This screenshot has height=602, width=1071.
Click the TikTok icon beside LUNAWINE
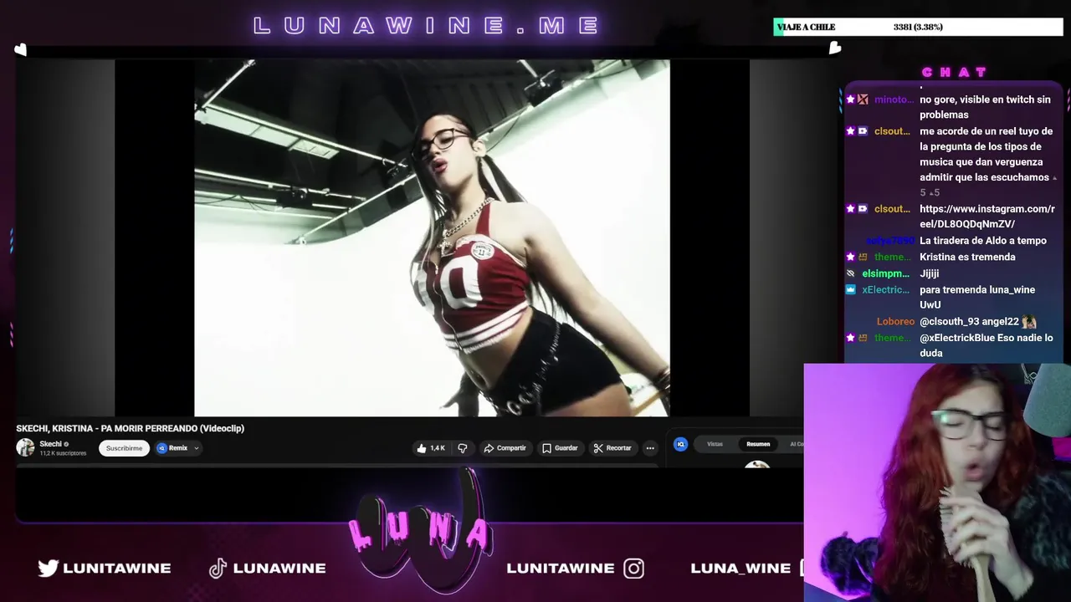pyautogui.click(x=218, y=569)
